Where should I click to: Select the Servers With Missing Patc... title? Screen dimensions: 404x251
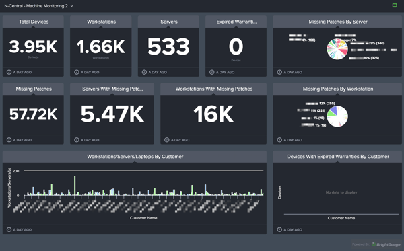(112, 89)
